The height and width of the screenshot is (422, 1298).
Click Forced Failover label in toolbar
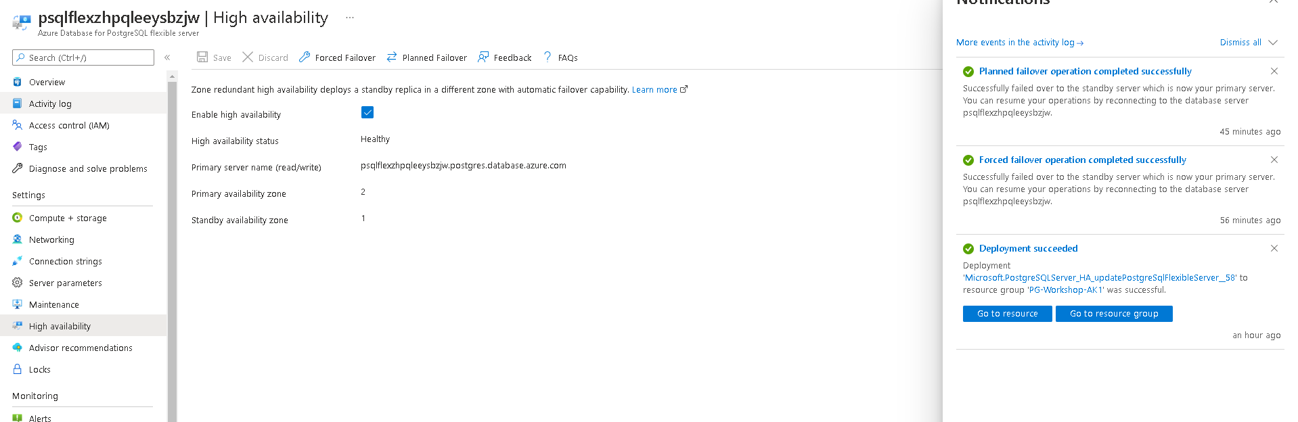[345, 57]
